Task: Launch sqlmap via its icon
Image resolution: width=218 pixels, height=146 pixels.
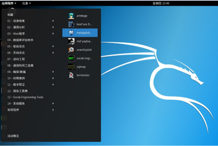Action: (71, 67)
